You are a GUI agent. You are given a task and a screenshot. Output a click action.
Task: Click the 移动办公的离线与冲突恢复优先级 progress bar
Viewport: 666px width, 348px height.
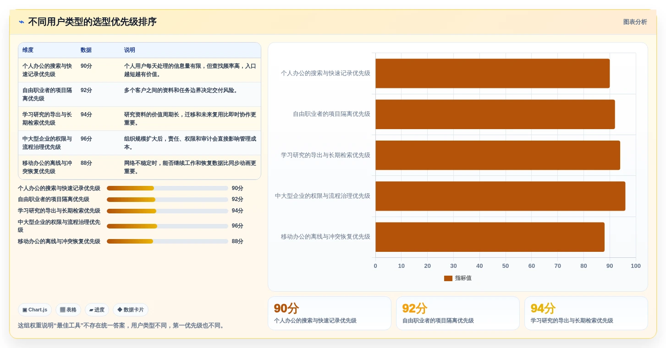point(167,241)
